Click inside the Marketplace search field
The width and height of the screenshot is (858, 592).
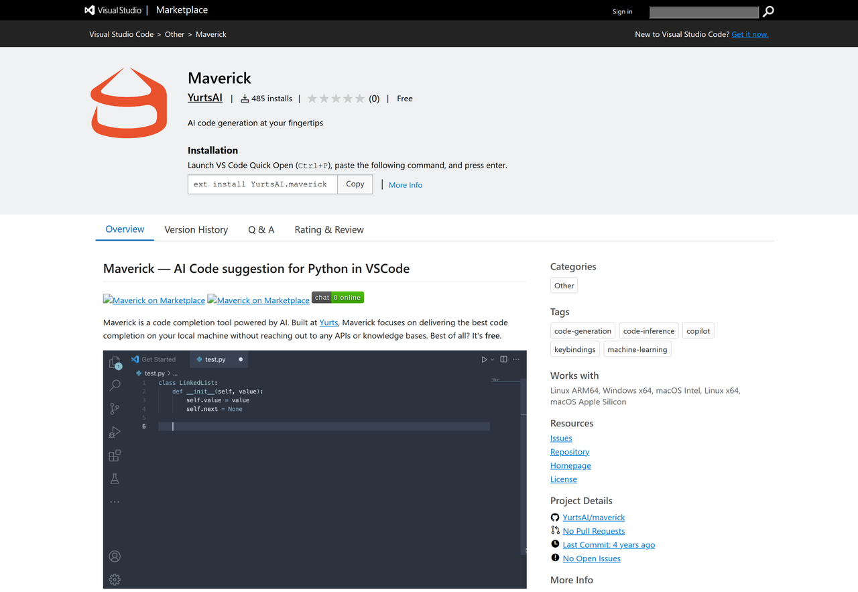(x=704, y=12)
